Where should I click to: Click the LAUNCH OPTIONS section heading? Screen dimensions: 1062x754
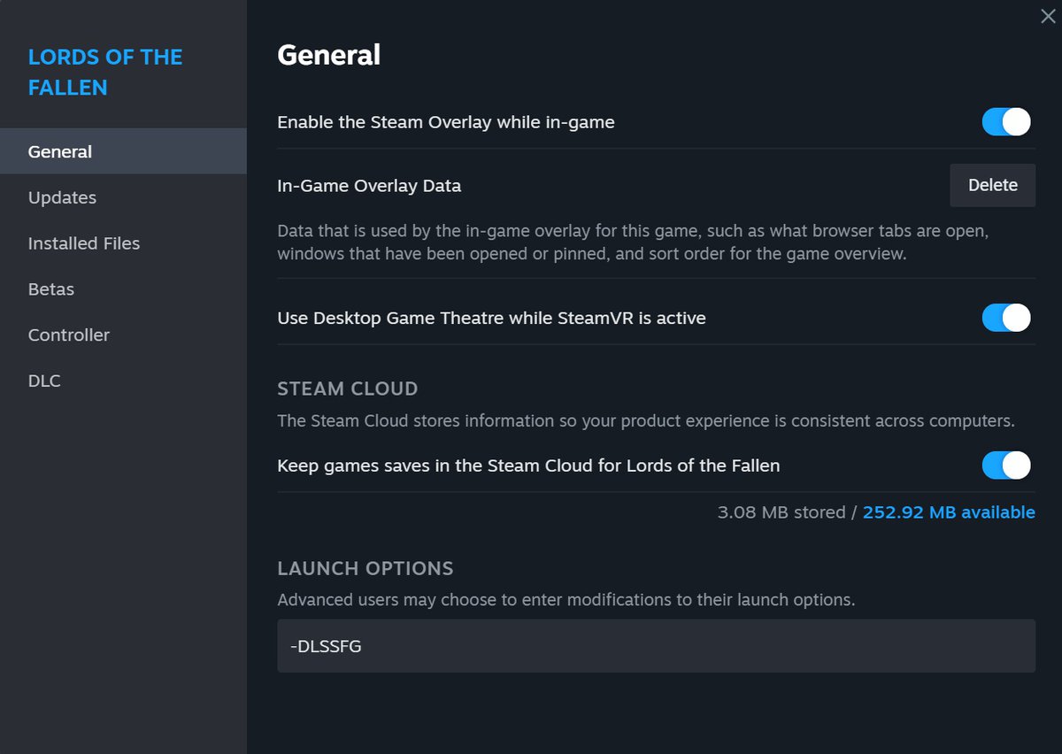click(365, 568)
